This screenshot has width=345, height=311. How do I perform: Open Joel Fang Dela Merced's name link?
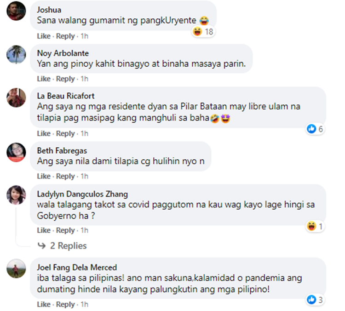[77, 267]
